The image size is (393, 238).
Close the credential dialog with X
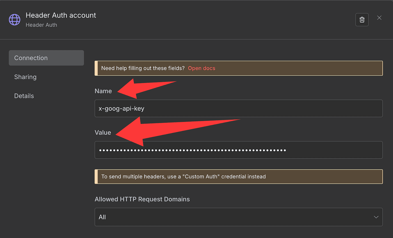pyautogui.click(x=379, y=18)
